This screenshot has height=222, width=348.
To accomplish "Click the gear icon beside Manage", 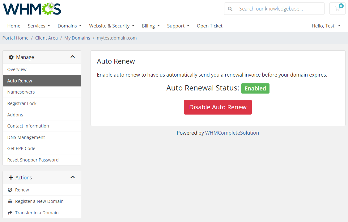I will [11, 57].
